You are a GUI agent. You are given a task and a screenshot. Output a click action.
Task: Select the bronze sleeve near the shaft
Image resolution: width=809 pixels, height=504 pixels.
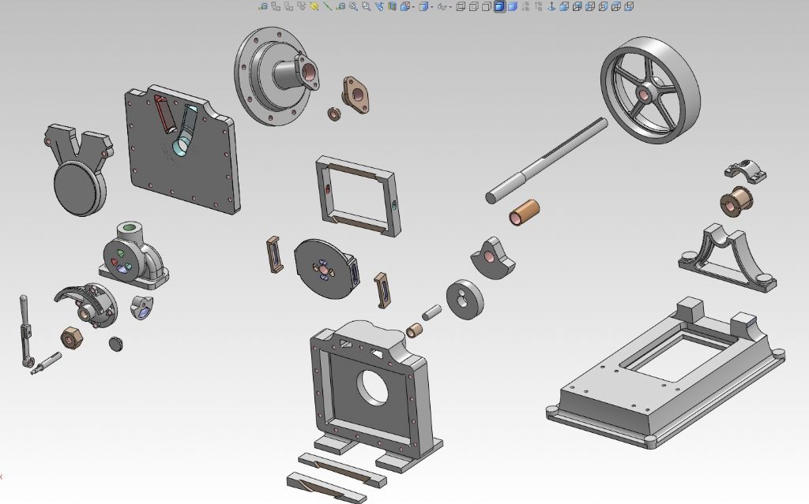click(525, 212)
